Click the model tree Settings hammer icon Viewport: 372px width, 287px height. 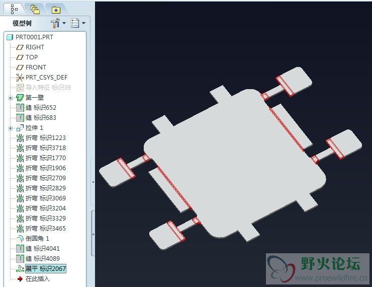(x=55, y=23)
